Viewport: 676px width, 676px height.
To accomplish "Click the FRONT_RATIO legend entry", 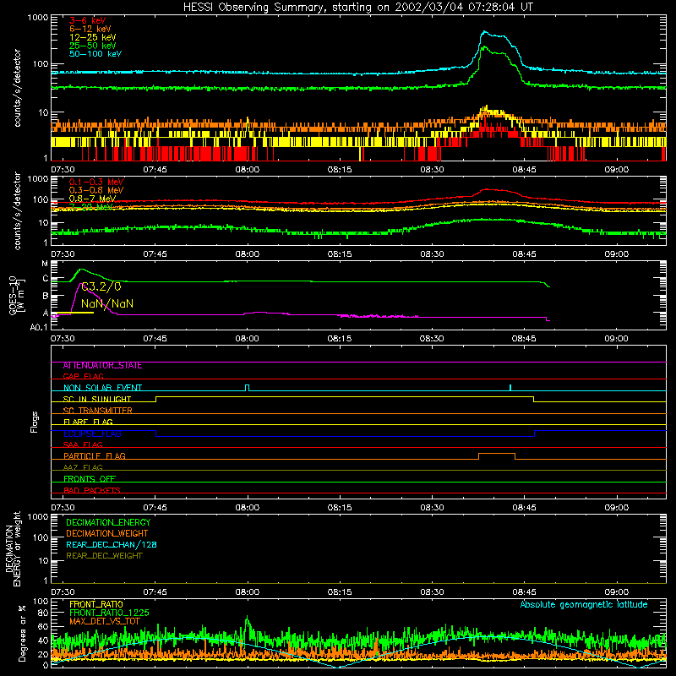I will tap(96, 604).
